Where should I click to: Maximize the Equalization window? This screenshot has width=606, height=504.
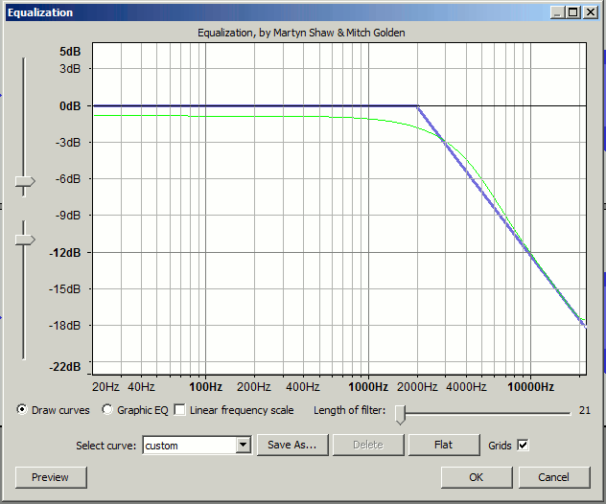(574, 12)
